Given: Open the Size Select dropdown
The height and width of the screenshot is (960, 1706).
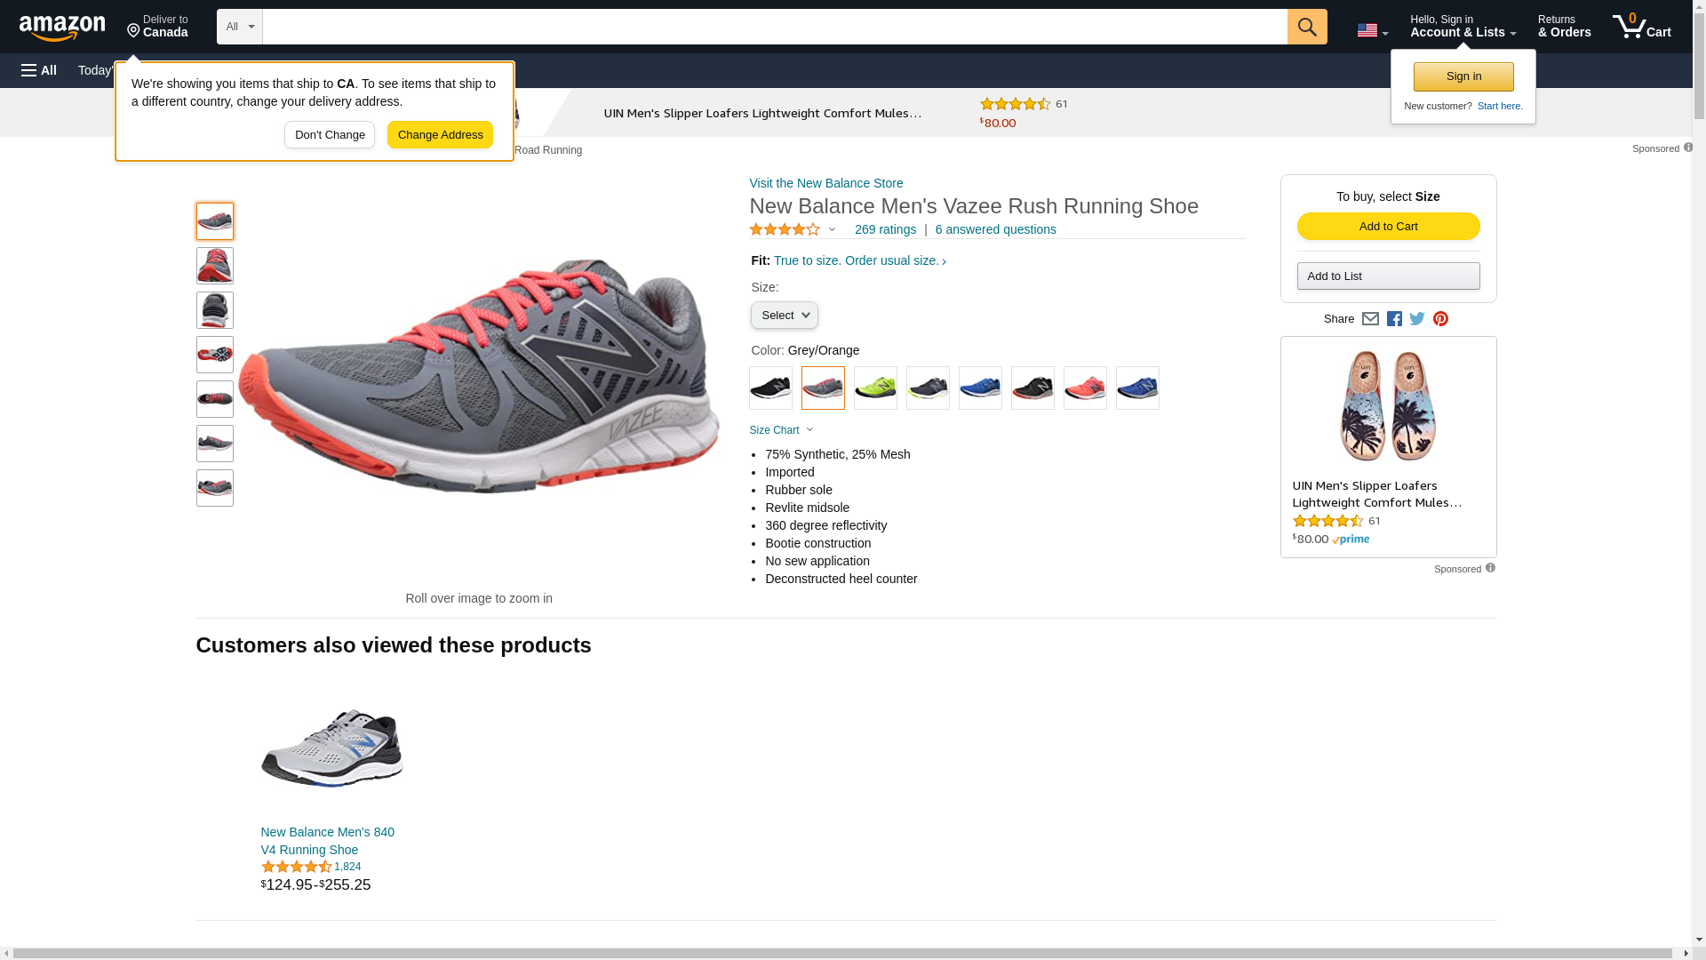Looking at the screenshot, I should 784,316.
